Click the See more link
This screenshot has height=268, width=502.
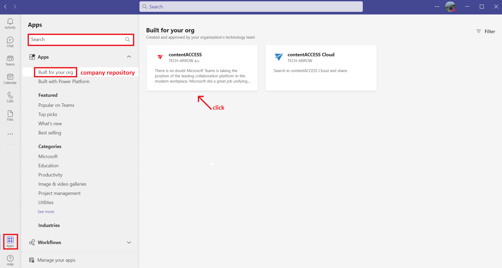pyautogui.click(x=46, y=212)
